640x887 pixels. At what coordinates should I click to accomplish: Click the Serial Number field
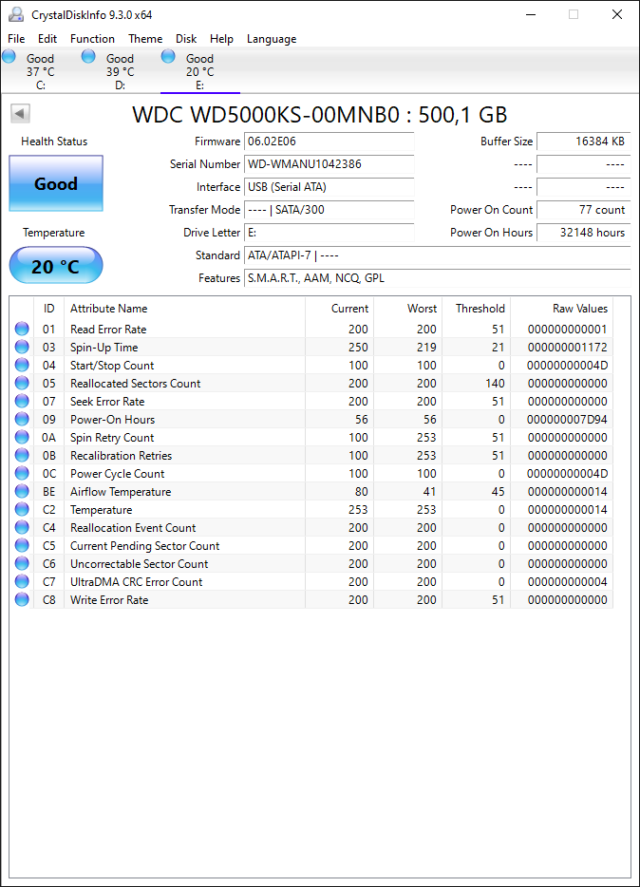pos(329,164)
